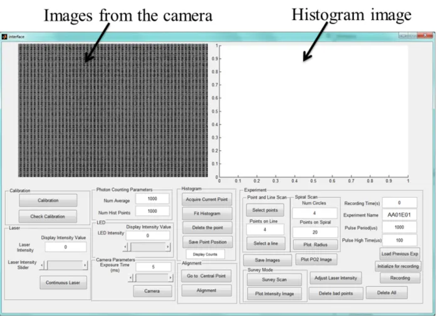Click Laser Intensity Slider right arrow
438x316 pixels.
pyautogui.click(x=85, y=265)
